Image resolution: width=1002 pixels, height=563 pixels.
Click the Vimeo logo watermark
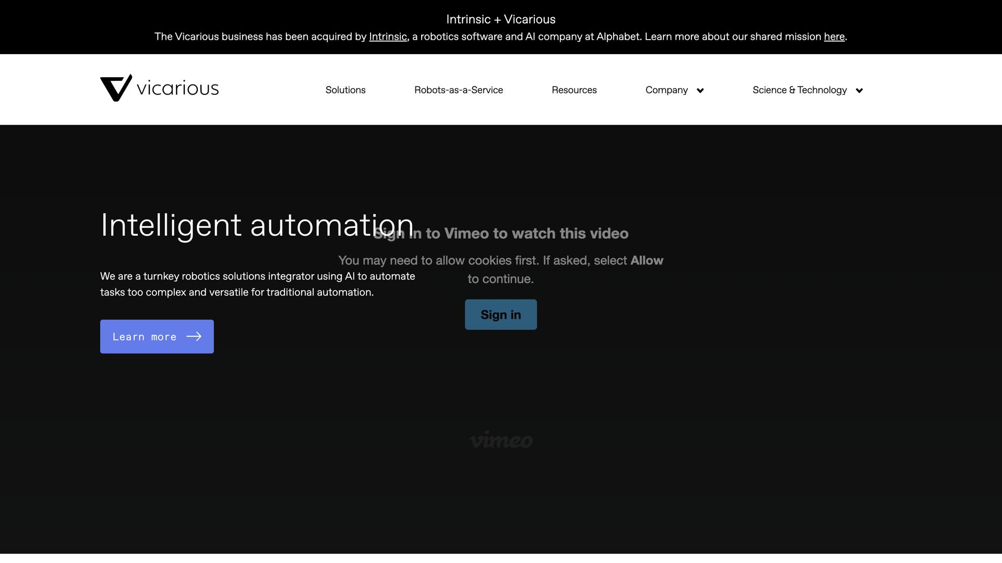[x=500, y=440]
